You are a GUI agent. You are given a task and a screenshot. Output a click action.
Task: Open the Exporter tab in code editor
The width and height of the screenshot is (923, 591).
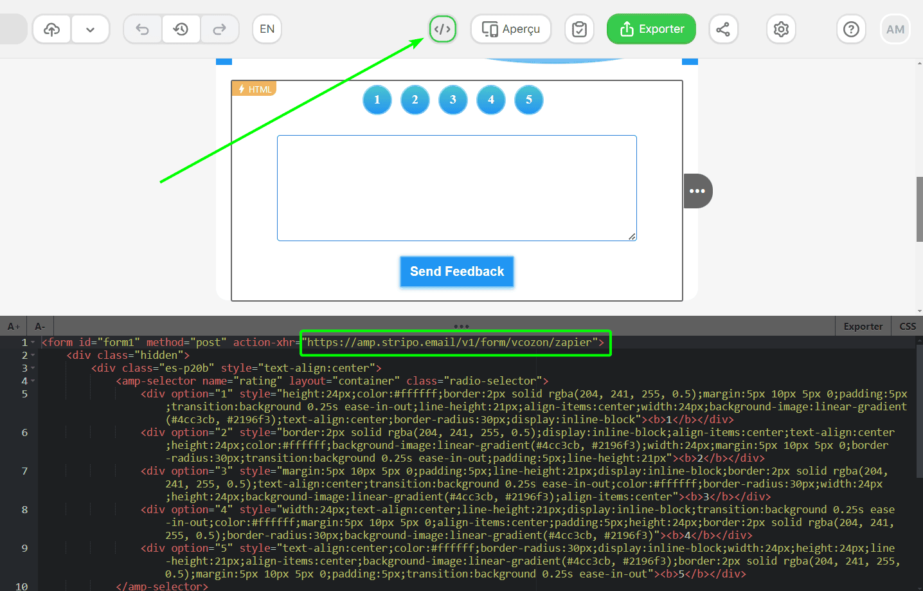[x=863, y=326]
